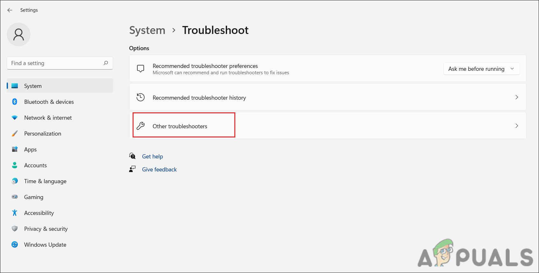The width and height of the screenshot is (539, 273).
Task: Open the Ask me before running dropdown
Action: 481,69
